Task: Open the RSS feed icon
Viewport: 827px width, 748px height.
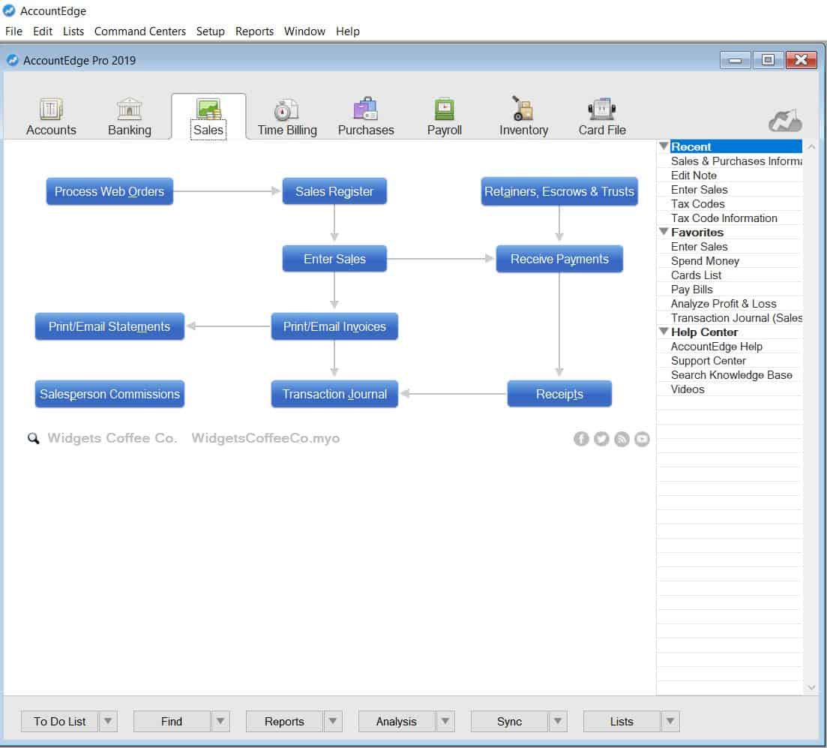Action: (622, 439)
